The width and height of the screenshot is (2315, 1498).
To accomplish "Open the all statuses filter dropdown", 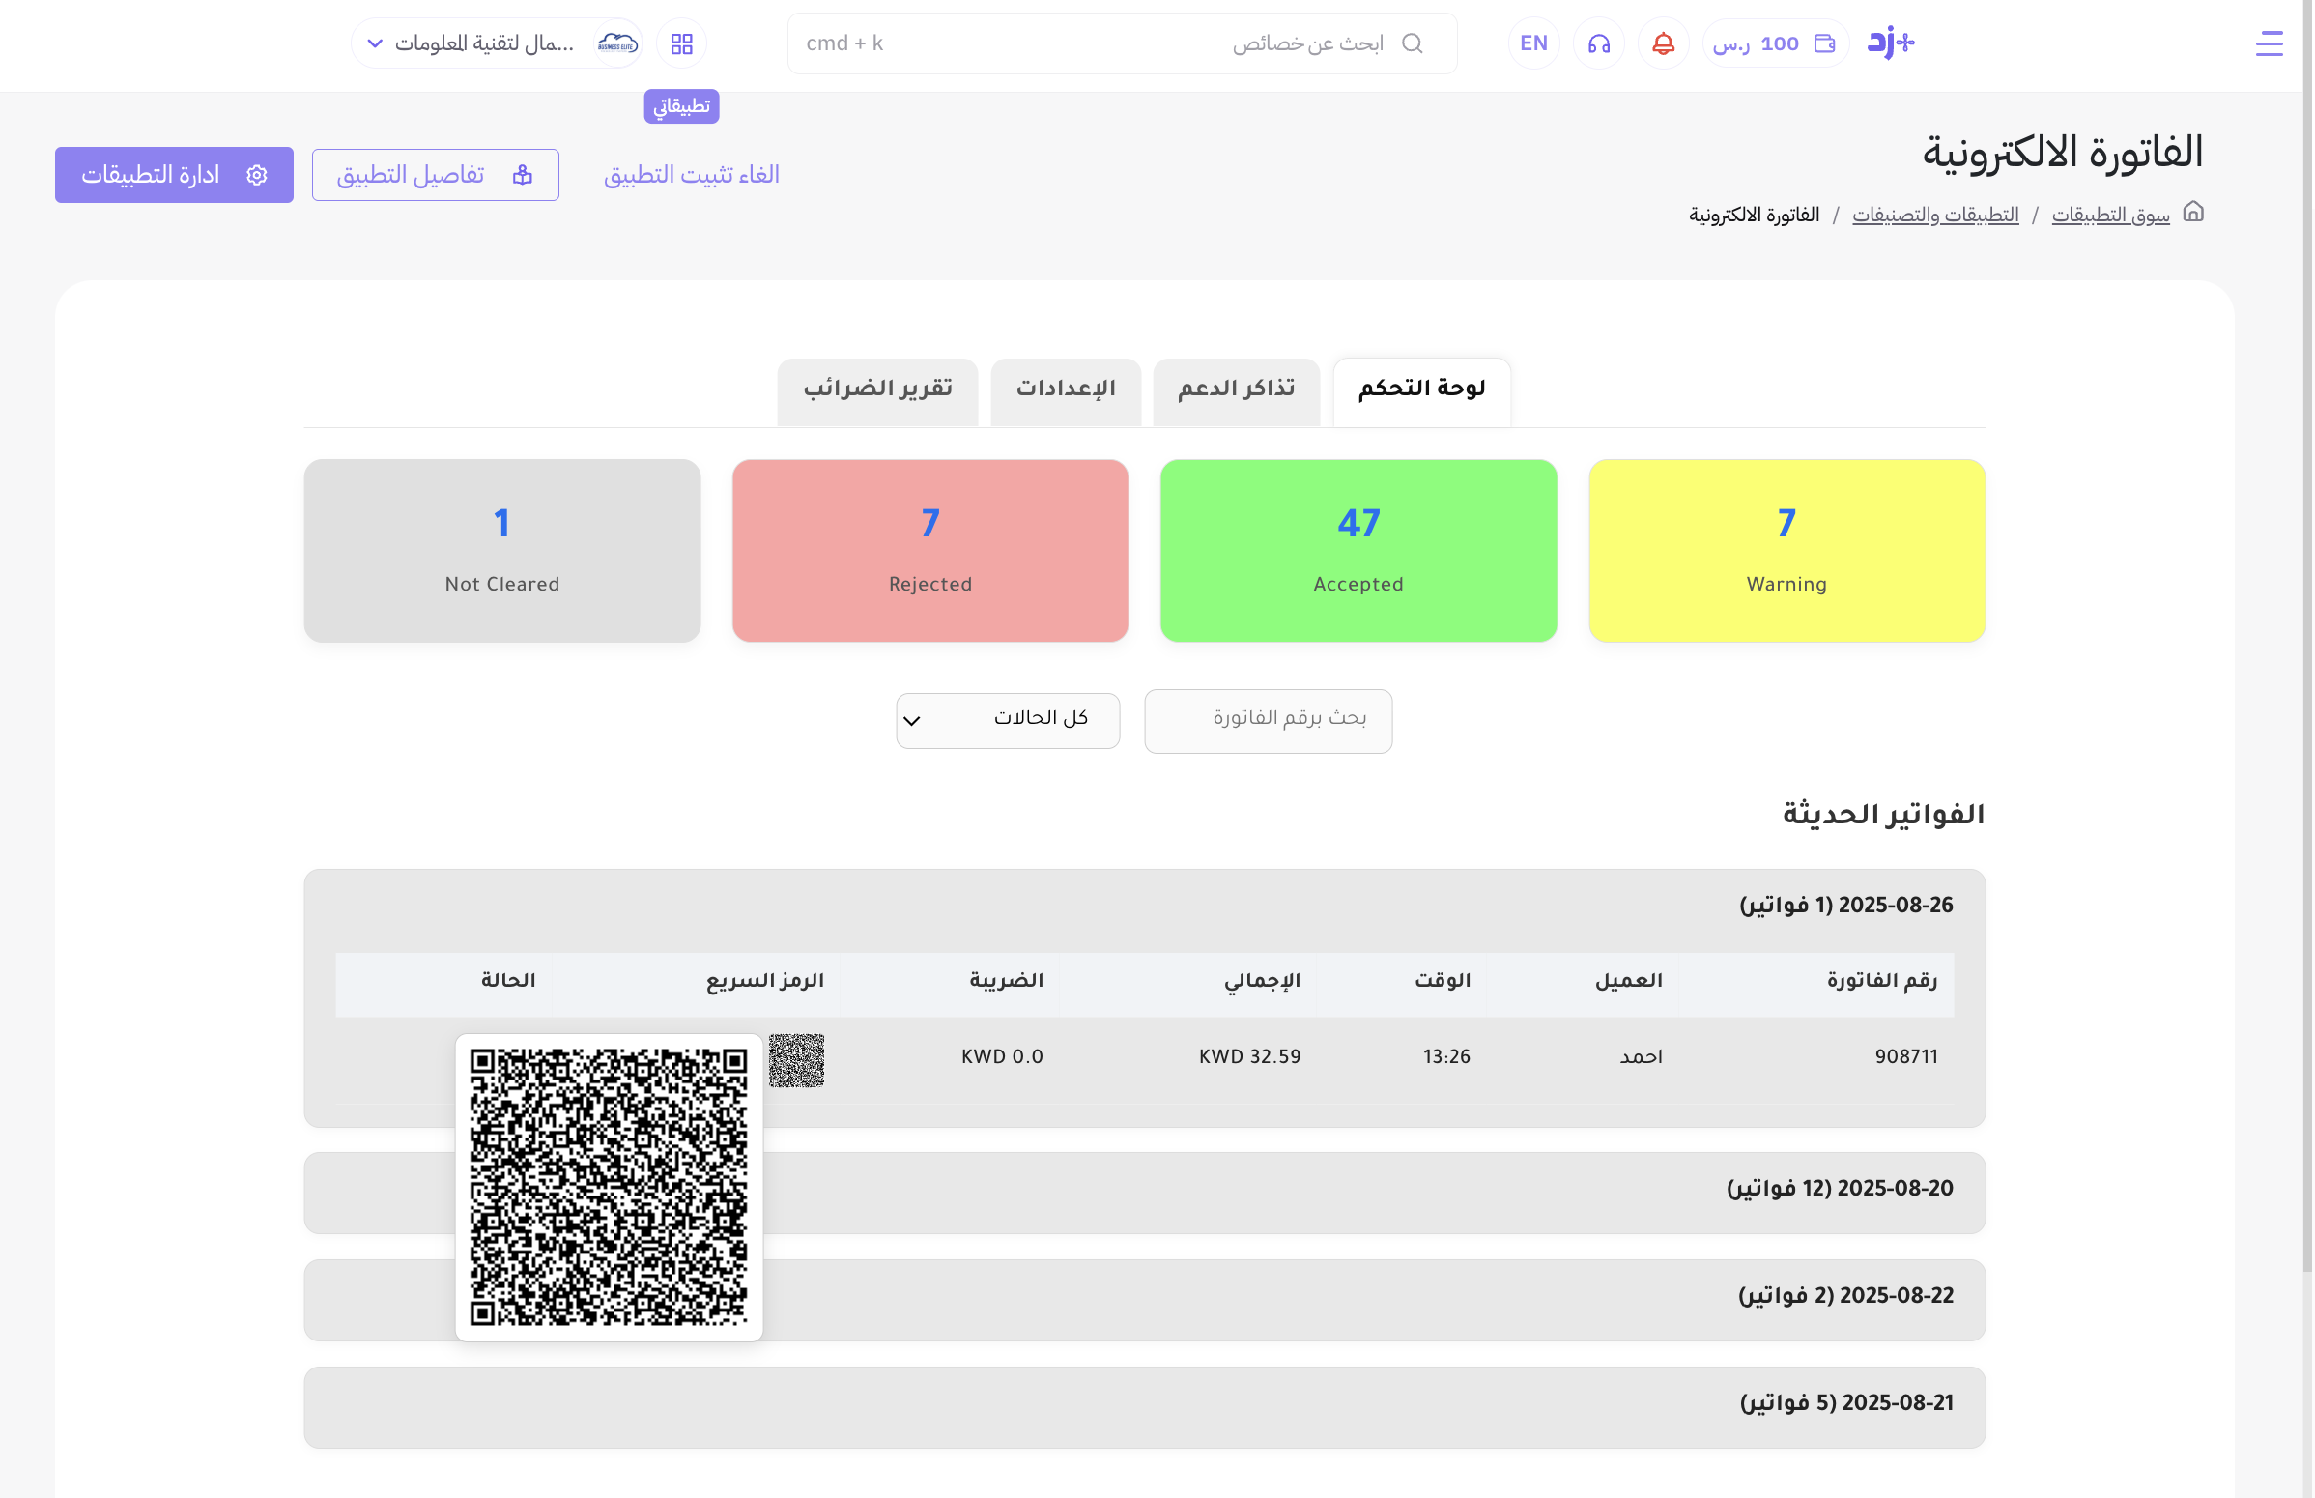I will [1008, 720].
